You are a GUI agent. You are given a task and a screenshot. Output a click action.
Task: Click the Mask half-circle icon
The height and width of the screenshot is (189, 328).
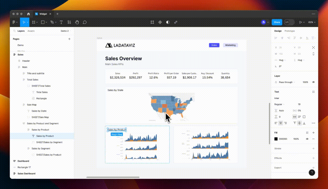168,22
